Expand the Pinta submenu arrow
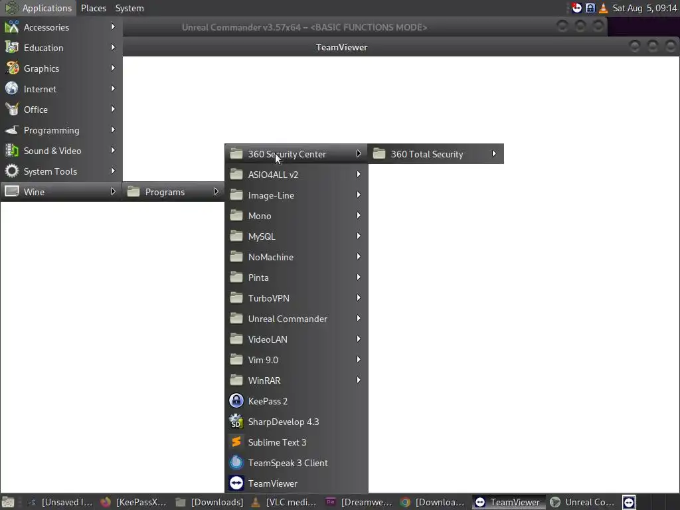 pos(358,277)
